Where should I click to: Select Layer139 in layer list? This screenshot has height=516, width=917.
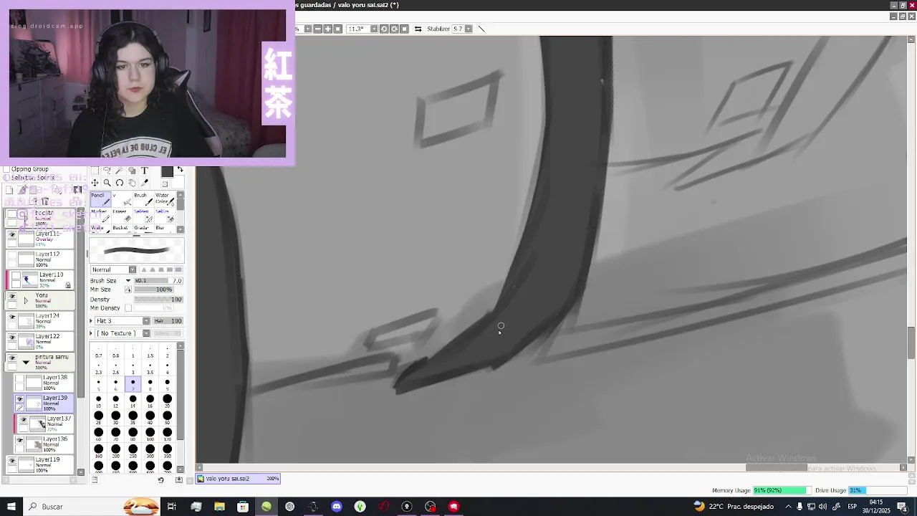pyautogui.click(x=44, y=403)
